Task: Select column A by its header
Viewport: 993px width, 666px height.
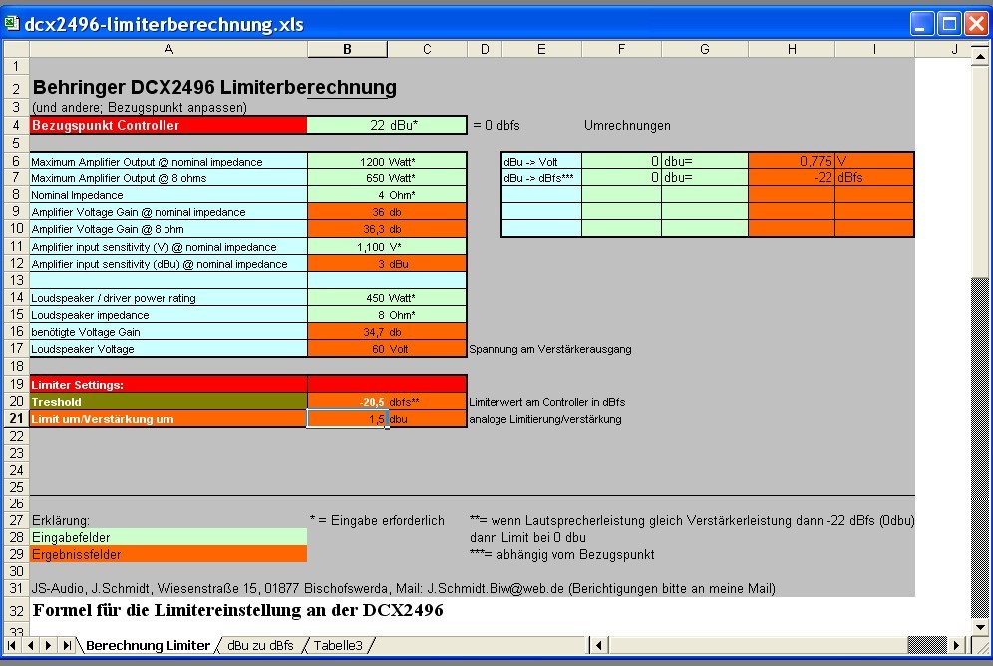Action: tap(168, 50)
